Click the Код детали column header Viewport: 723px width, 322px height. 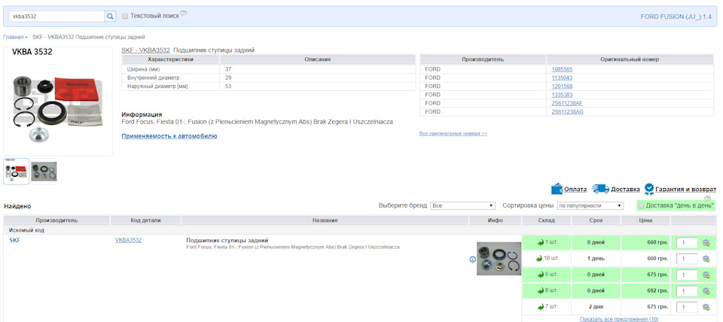145,220
